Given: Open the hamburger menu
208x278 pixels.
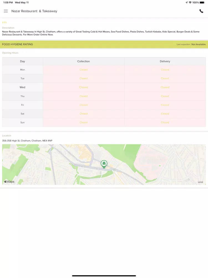Looking at the screenshot, I should coord(6,11).
